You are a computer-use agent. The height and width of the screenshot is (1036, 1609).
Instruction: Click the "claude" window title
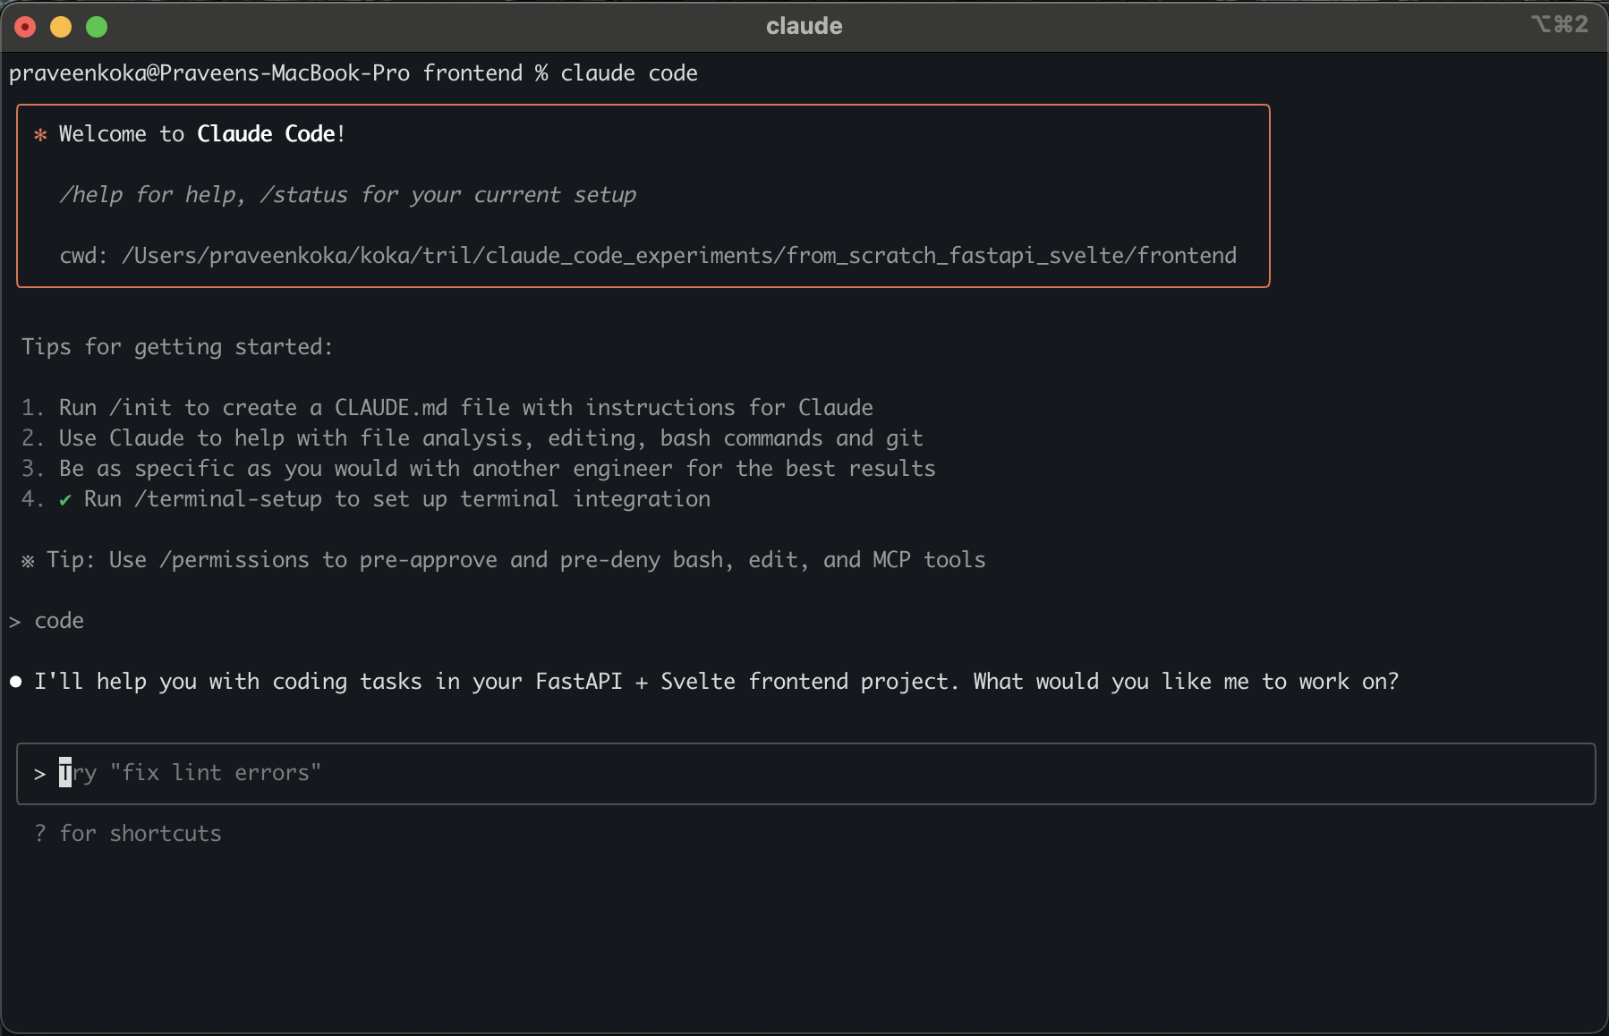pos(804,26)
